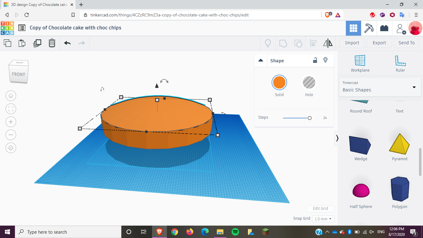
Task: Select the Ruler tool
Action: click(400, 64)
